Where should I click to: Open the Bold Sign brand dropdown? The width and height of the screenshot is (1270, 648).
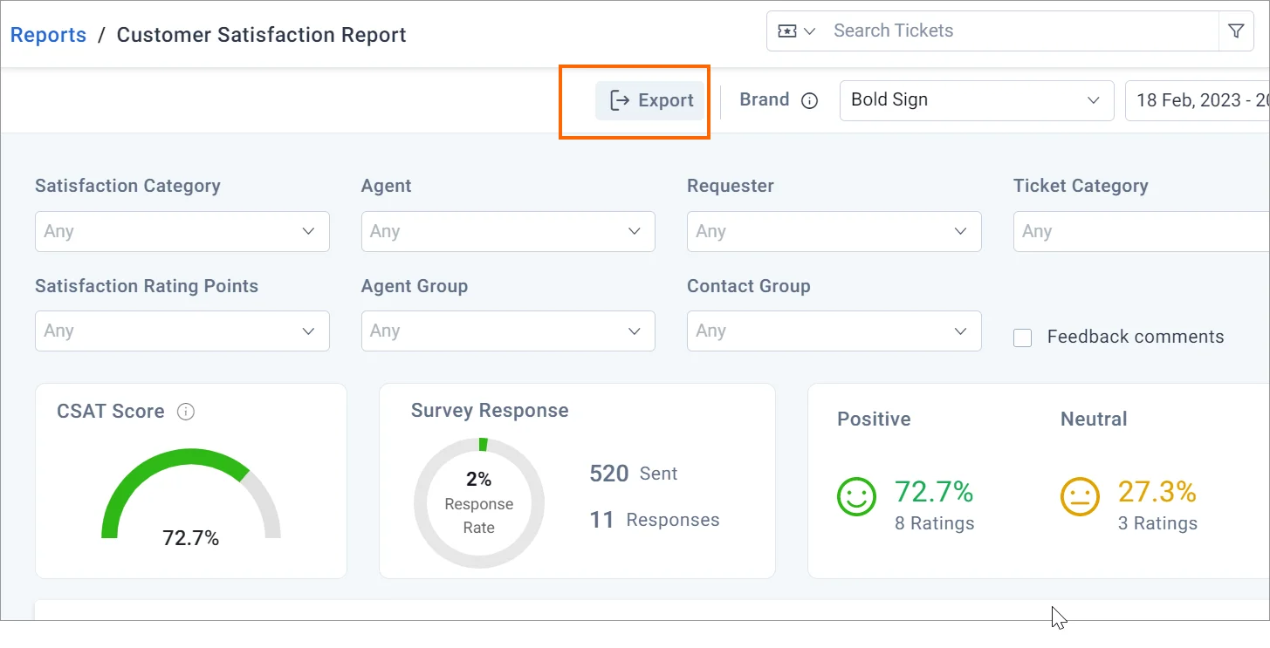976,100
